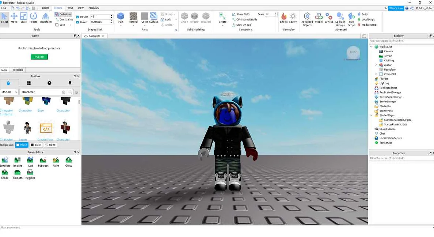Image resolution: width=434 pixels, height=237 pixels.
Task: Open Toolbox inventory tab with grid icon
Action: (x=29, y=83)
